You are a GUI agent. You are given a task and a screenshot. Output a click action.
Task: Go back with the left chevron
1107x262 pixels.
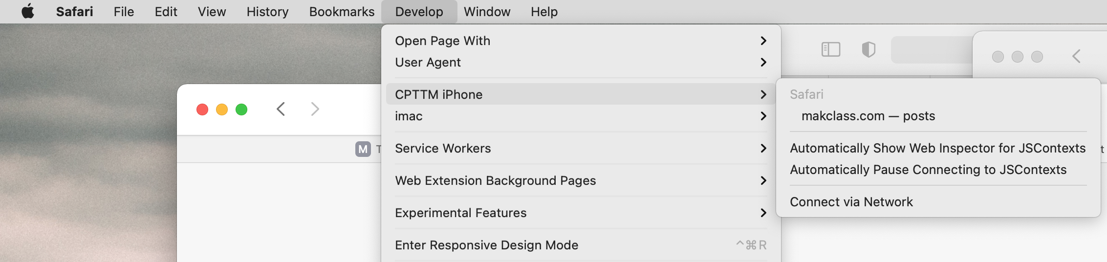281,109
